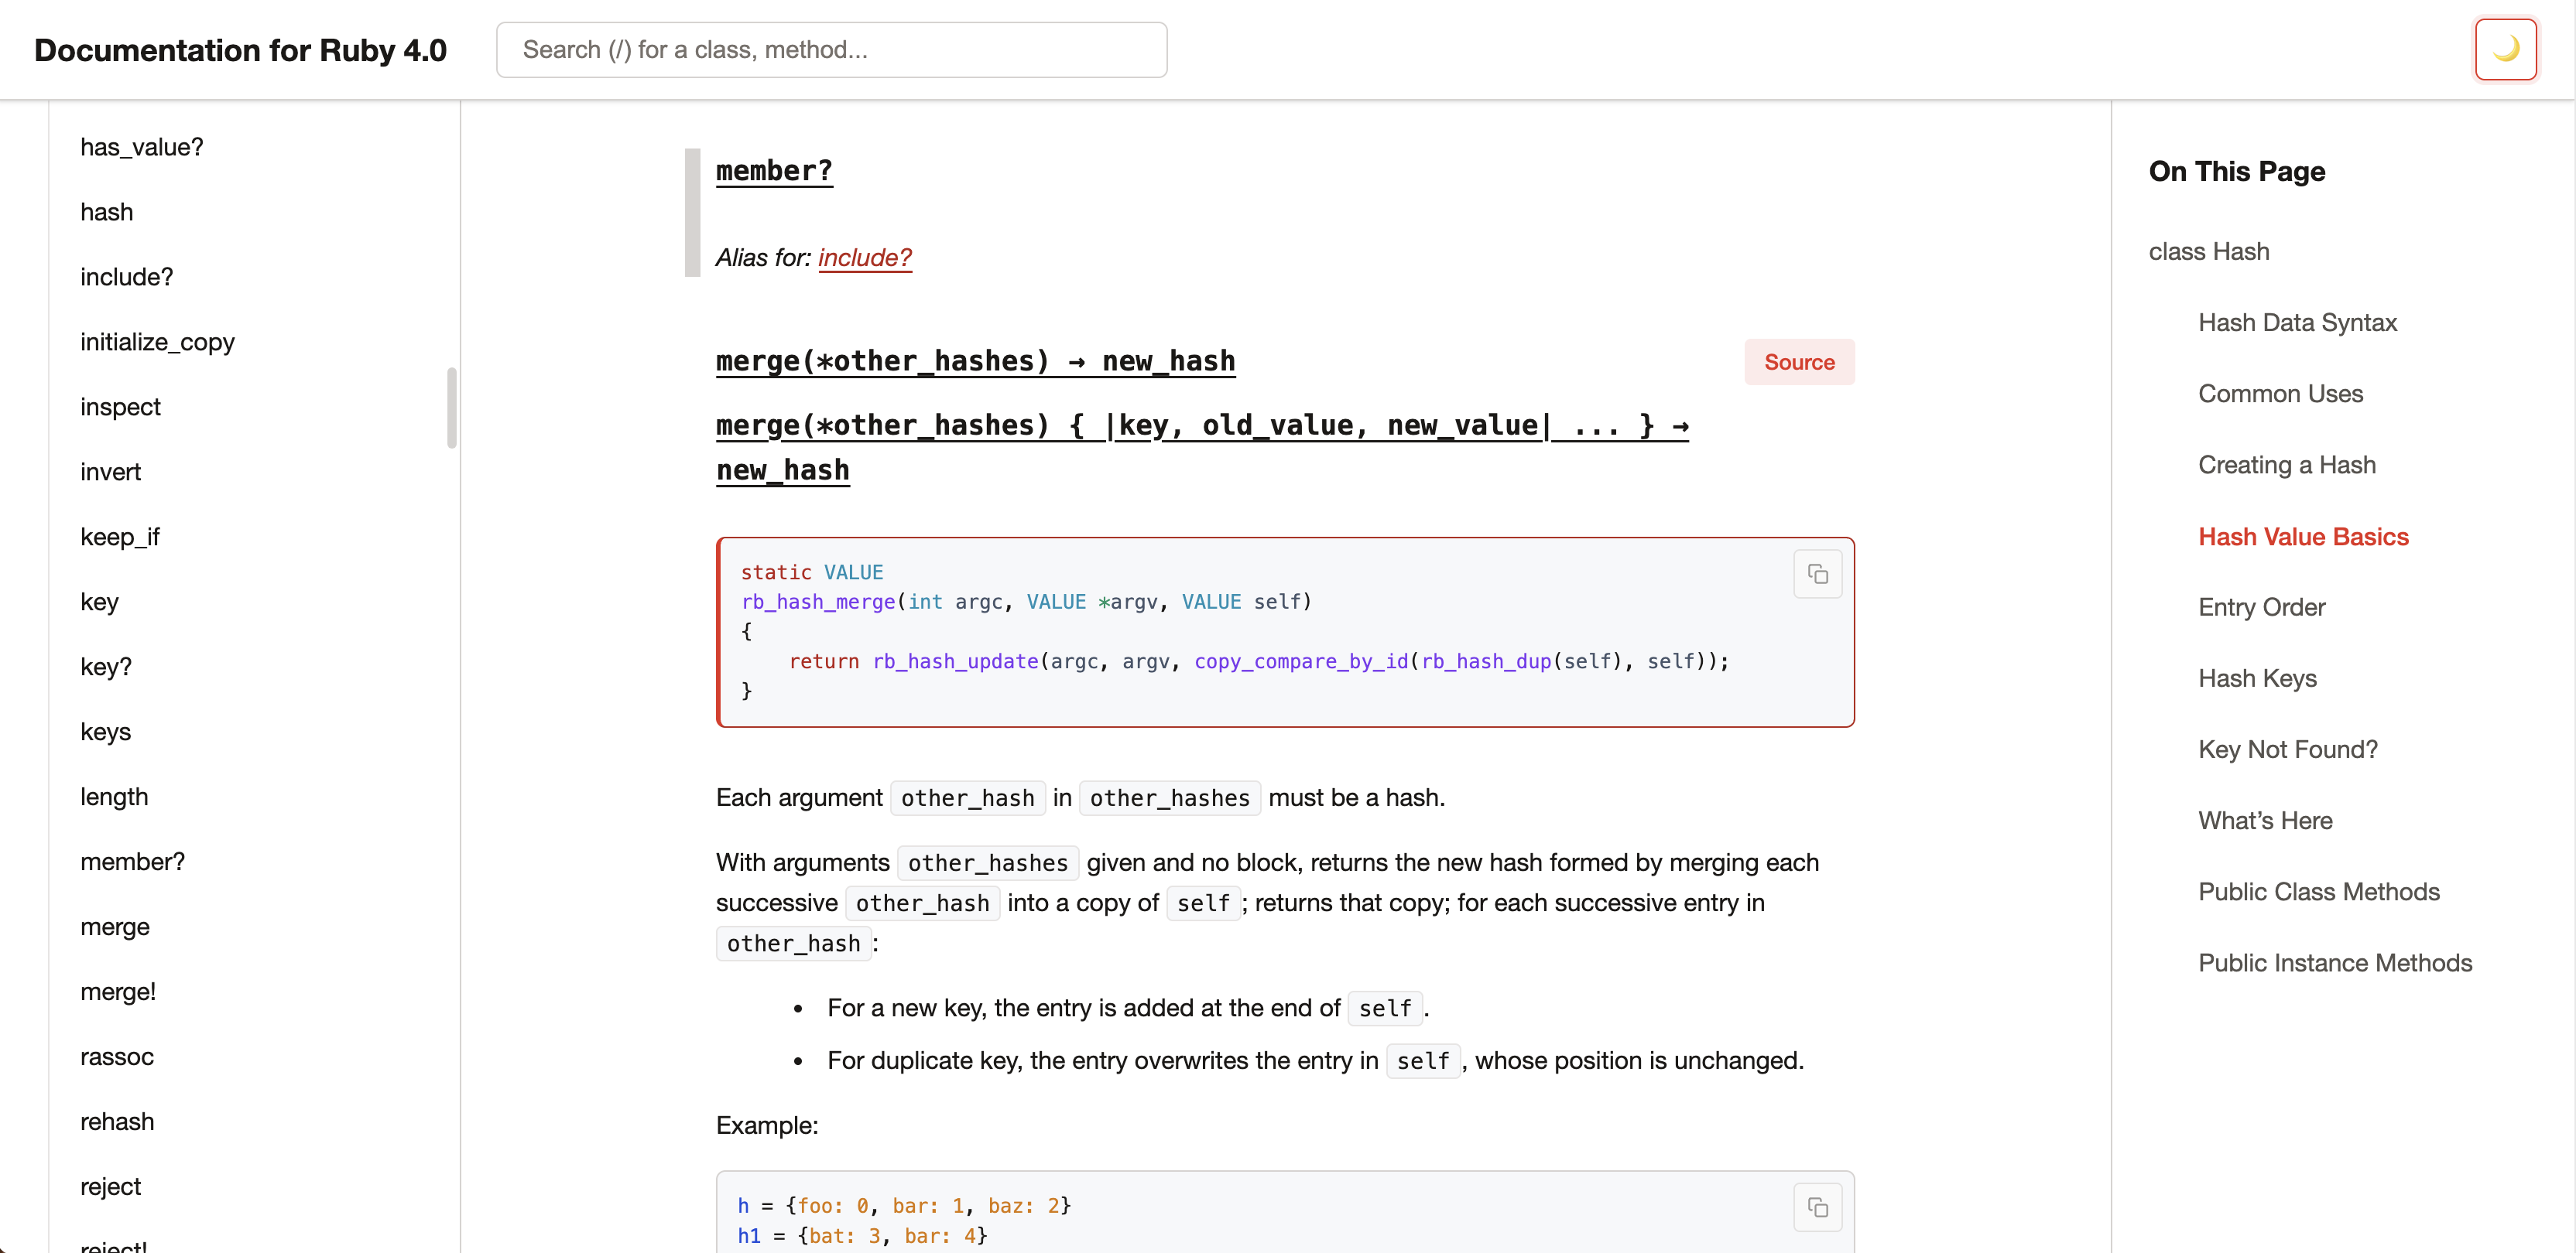Go to 'Hash Value Basics' on this page
Image resolution: width=2576 pixels, height=1253 pixels.
coord(2303,537)
